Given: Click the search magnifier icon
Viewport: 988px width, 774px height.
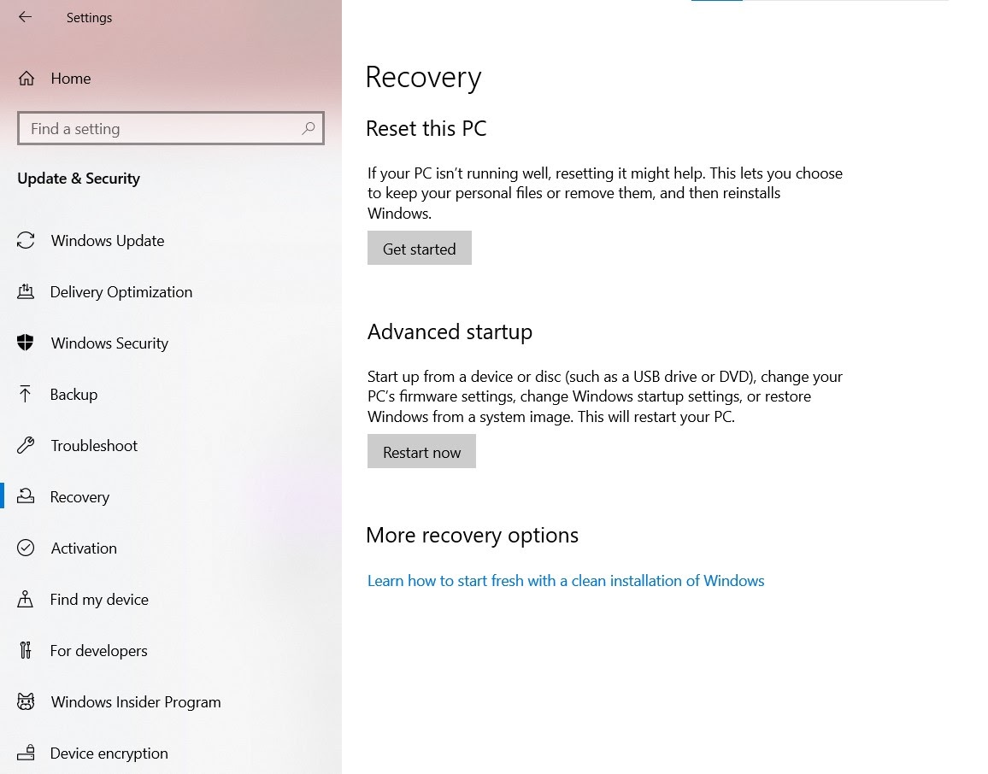Looking at the screenshot, I should click(x=309, y=128).
